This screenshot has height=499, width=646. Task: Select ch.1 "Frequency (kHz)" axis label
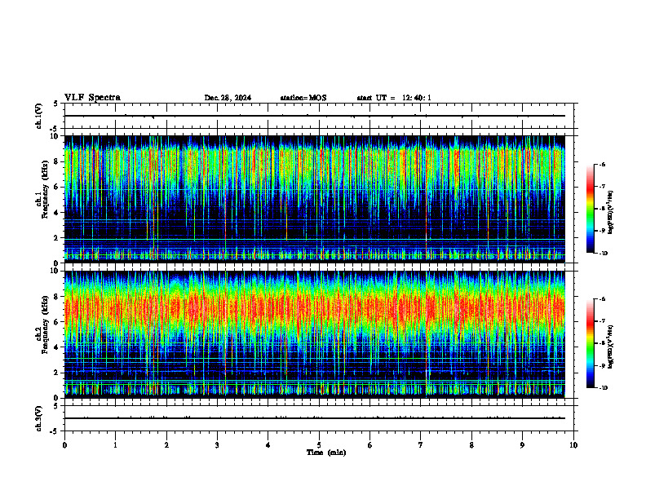tap(45, 190)
